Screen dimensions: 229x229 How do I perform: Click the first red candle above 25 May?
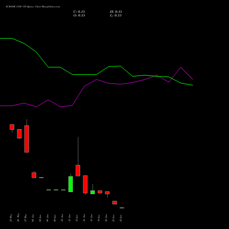[12, 127]
